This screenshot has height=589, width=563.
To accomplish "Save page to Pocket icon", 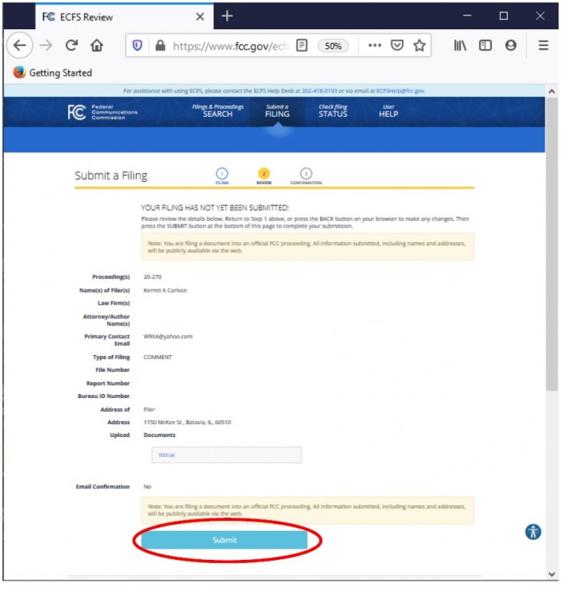I will (x=397, y=46).
